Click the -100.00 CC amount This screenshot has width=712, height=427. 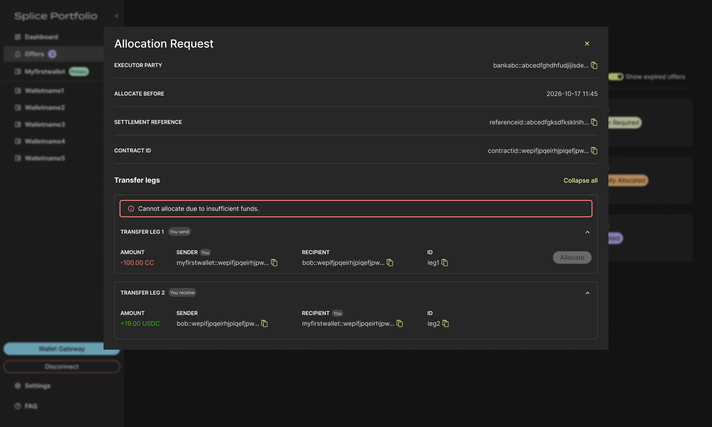137,263
